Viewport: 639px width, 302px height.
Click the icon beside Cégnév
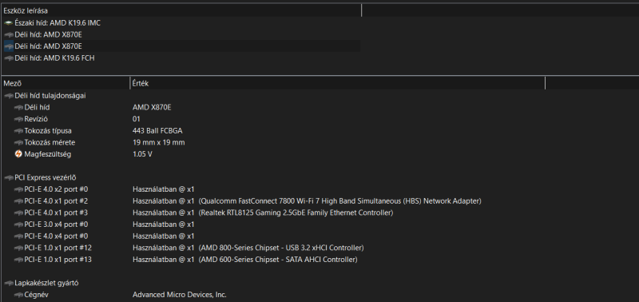(x=18, y=295)
